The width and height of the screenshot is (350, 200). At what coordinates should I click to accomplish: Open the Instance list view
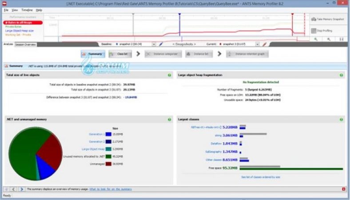pos(199,54)
